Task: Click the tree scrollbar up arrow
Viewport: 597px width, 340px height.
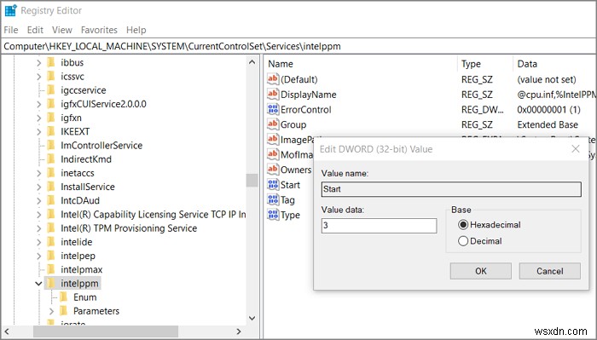Action: point(252,61)
